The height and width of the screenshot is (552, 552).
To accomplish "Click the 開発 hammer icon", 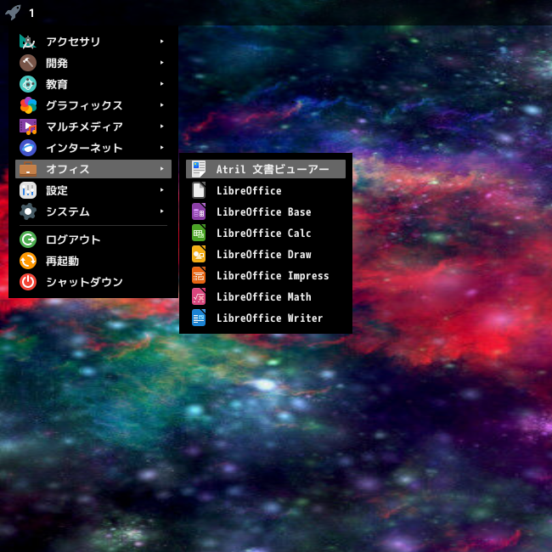I will 28,63.
